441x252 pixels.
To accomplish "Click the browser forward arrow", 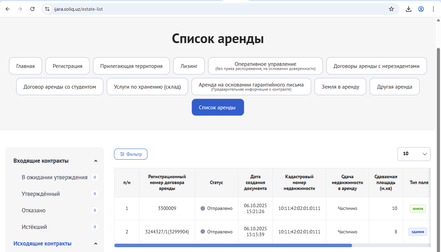I will 20,9.
